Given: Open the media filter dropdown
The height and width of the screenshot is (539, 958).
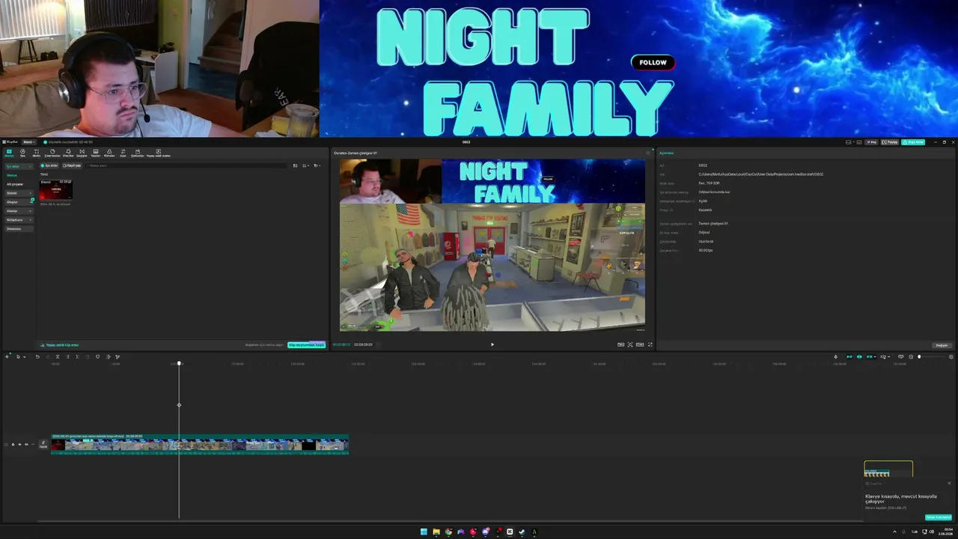Looking at the screenshot, I should [x=317, y=165].
